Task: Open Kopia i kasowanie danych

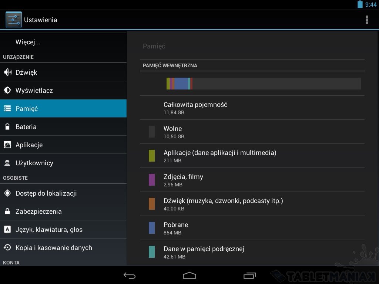Action: point(63,247)
